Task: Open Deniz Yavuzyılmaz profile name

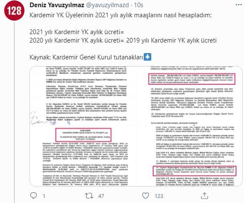Action: tap(57, 5)
